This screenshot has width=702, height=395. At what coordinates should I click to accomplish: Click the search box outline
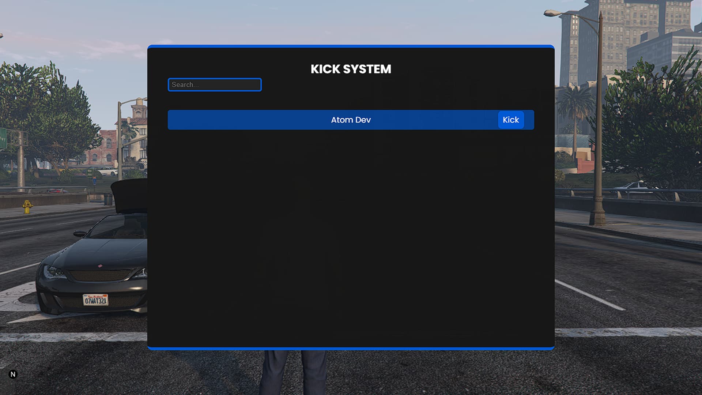point(215,78)
